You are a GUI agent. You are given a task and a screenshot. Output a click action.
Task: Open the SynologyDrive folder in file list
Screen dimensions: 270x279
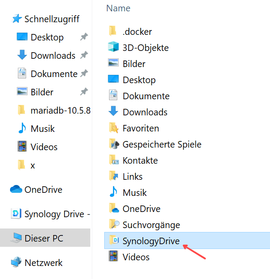click(150, 241)
